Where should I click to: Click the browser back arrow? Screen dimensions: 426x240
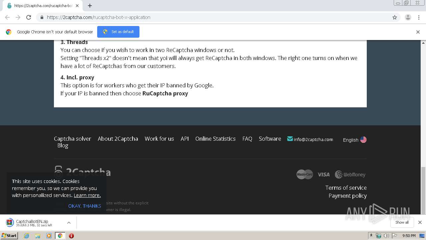7,17
